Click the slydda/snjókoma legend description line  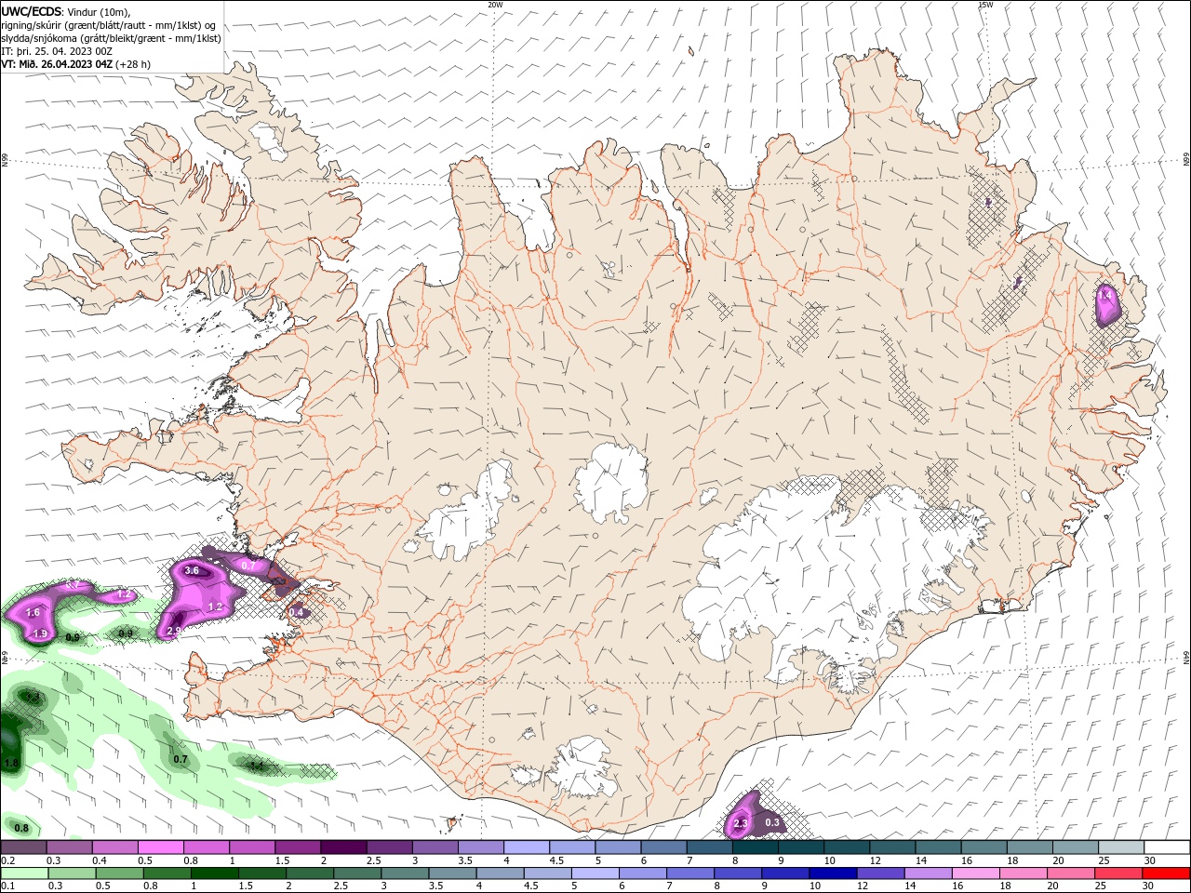(x=111, y=38)
